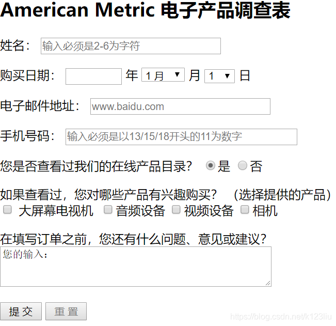Image resolution: width=336 pixels, height=326 pixels.
Task: Click the 重置 reset button
Action: [x=66, y=312]
